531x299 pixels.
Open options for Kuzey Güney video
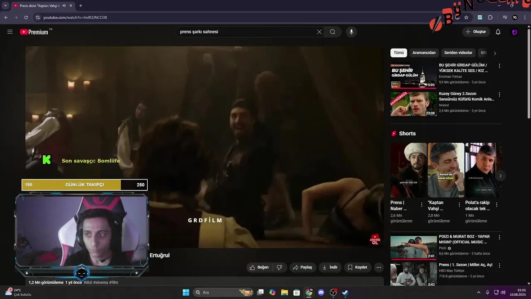(499, 95)
